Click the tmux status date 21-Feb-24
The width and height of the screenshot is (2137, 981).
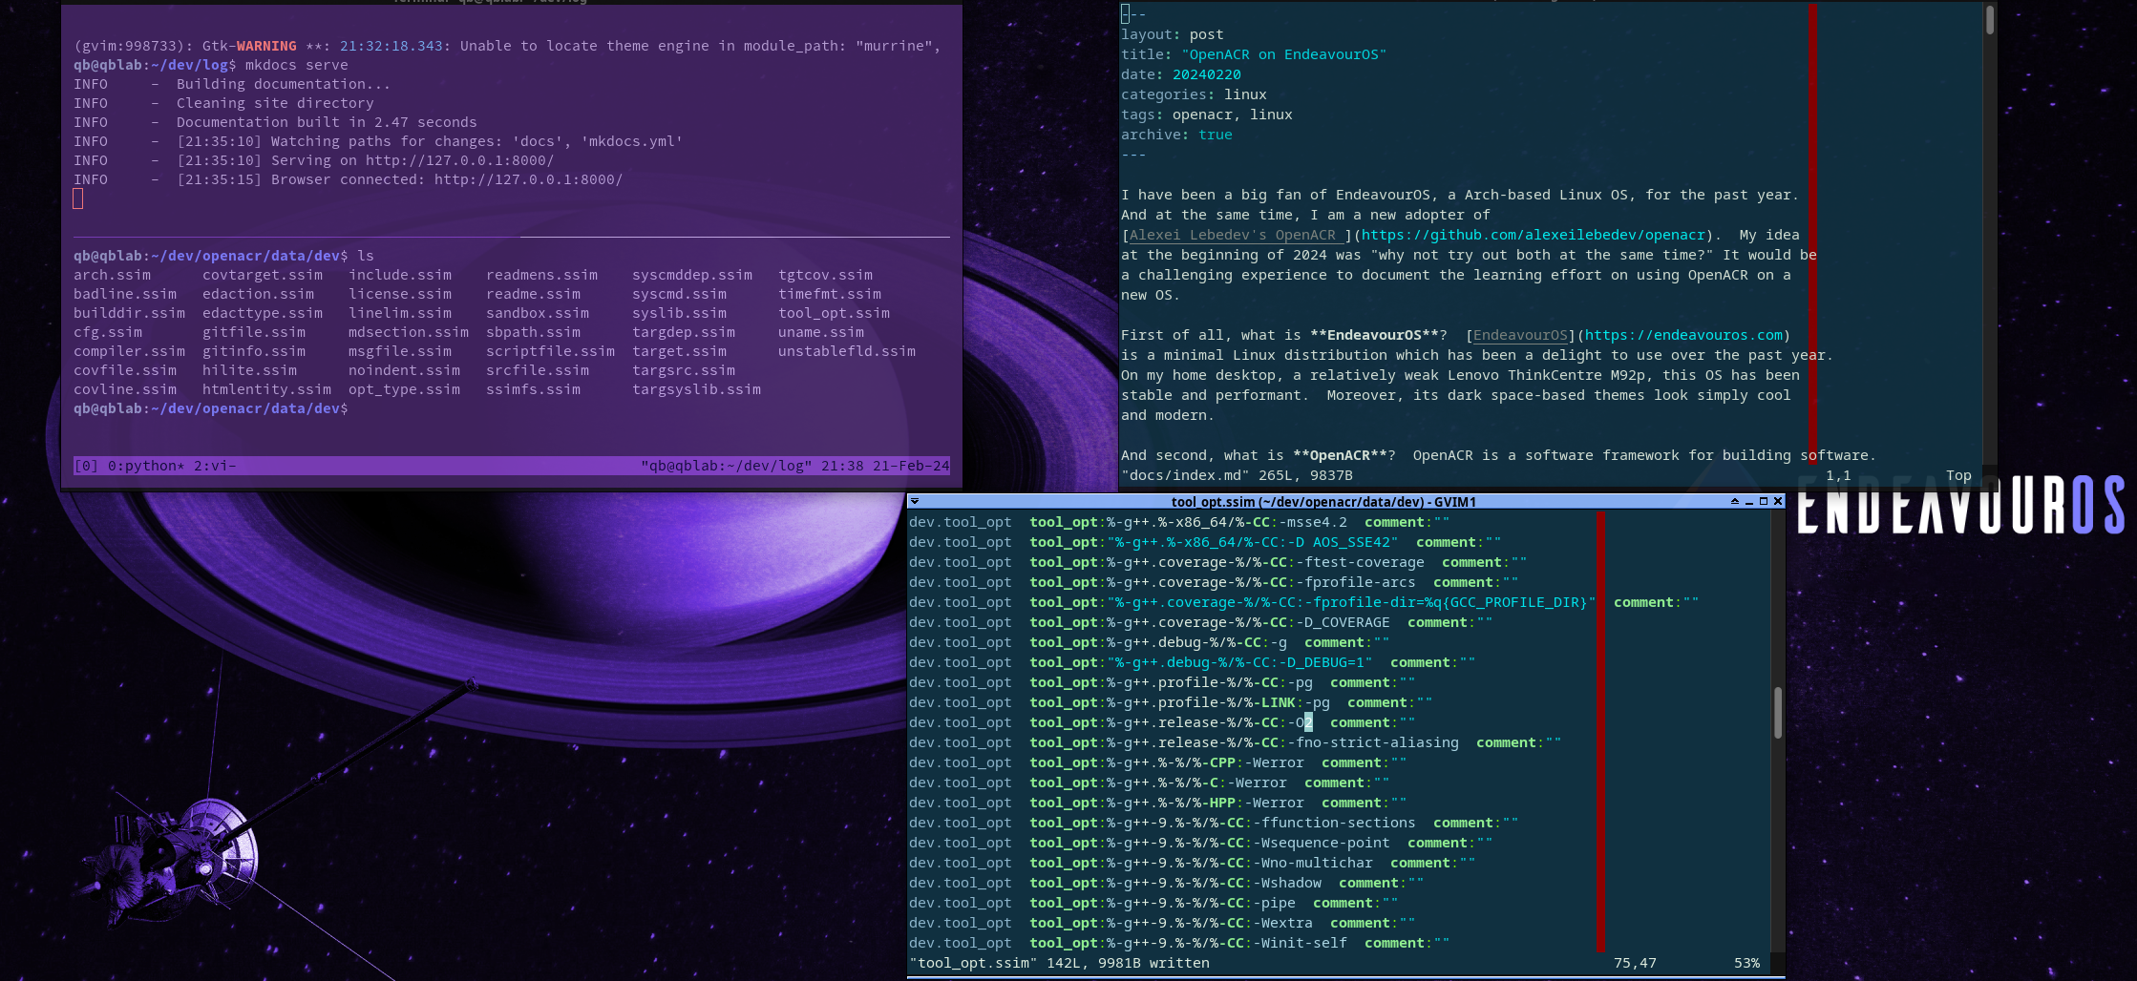pos(911,466)
